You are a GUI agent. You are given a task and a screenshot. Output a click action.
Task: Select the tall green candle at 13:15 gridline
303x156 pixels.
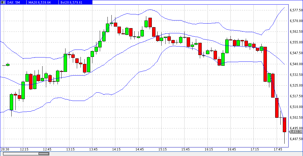[x=65, y=63]
